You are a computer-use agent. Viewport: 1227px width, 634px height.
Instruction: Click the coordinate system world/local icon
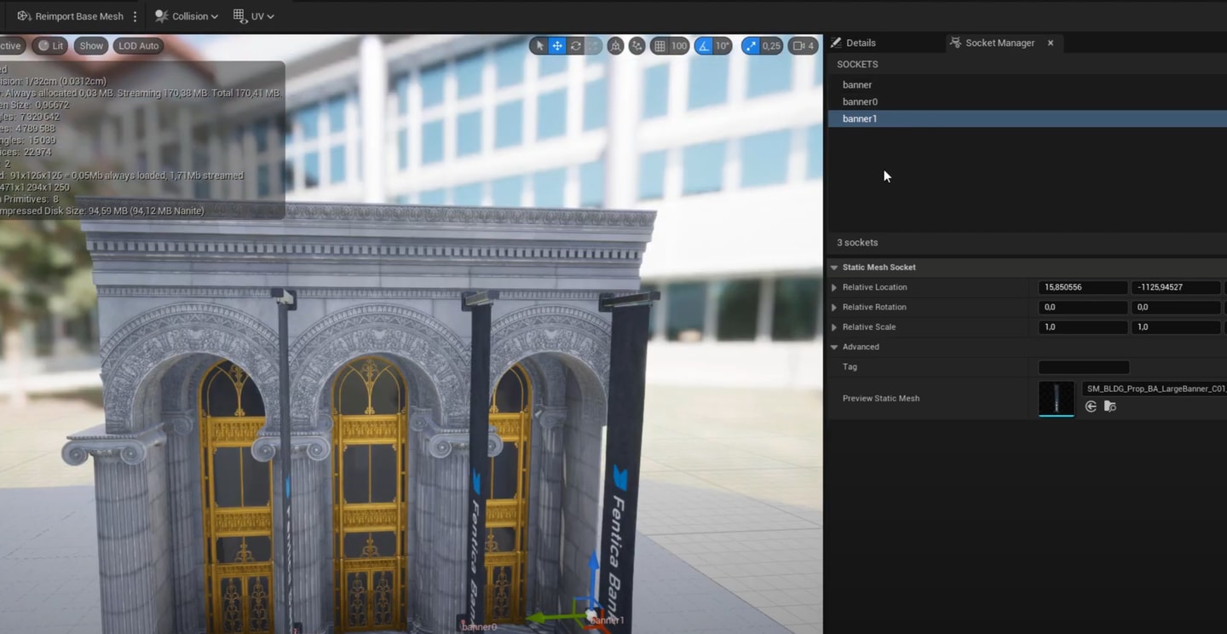615,46
